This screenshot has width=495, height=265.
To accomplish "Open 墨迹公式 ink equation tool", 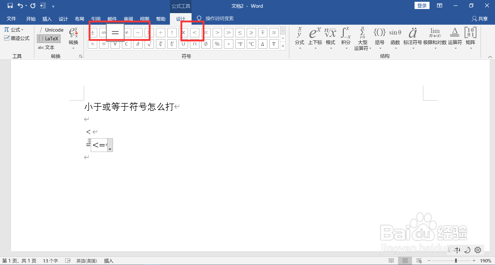I will point(17,38).
